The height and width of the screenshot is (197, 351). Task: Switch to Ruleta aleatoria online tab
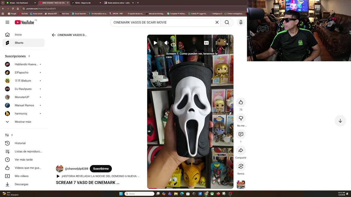point(118,3)
